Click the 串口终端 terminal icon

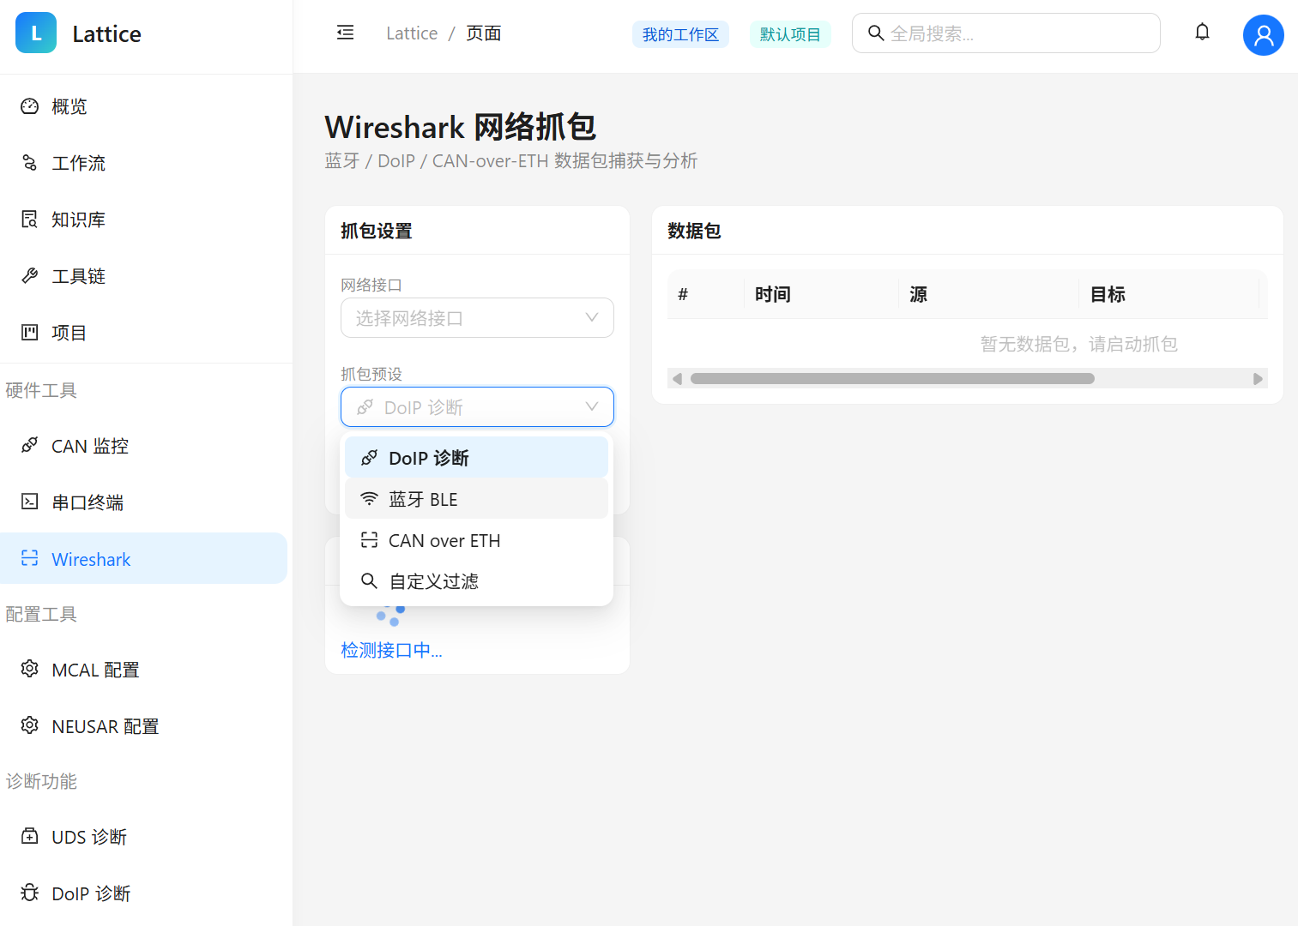pyautogui.click(x=30, y=502)
